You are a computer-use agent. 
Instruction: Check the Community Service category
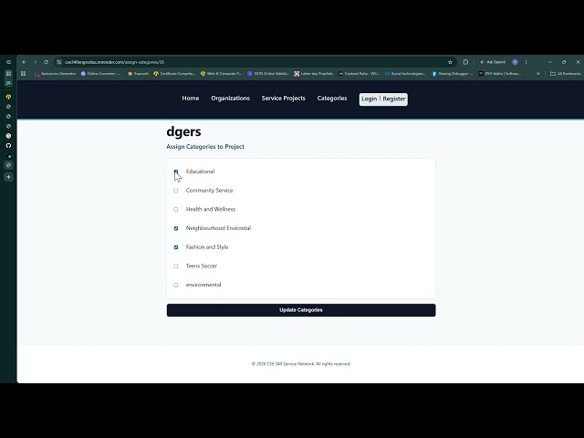tap(176, 191)
